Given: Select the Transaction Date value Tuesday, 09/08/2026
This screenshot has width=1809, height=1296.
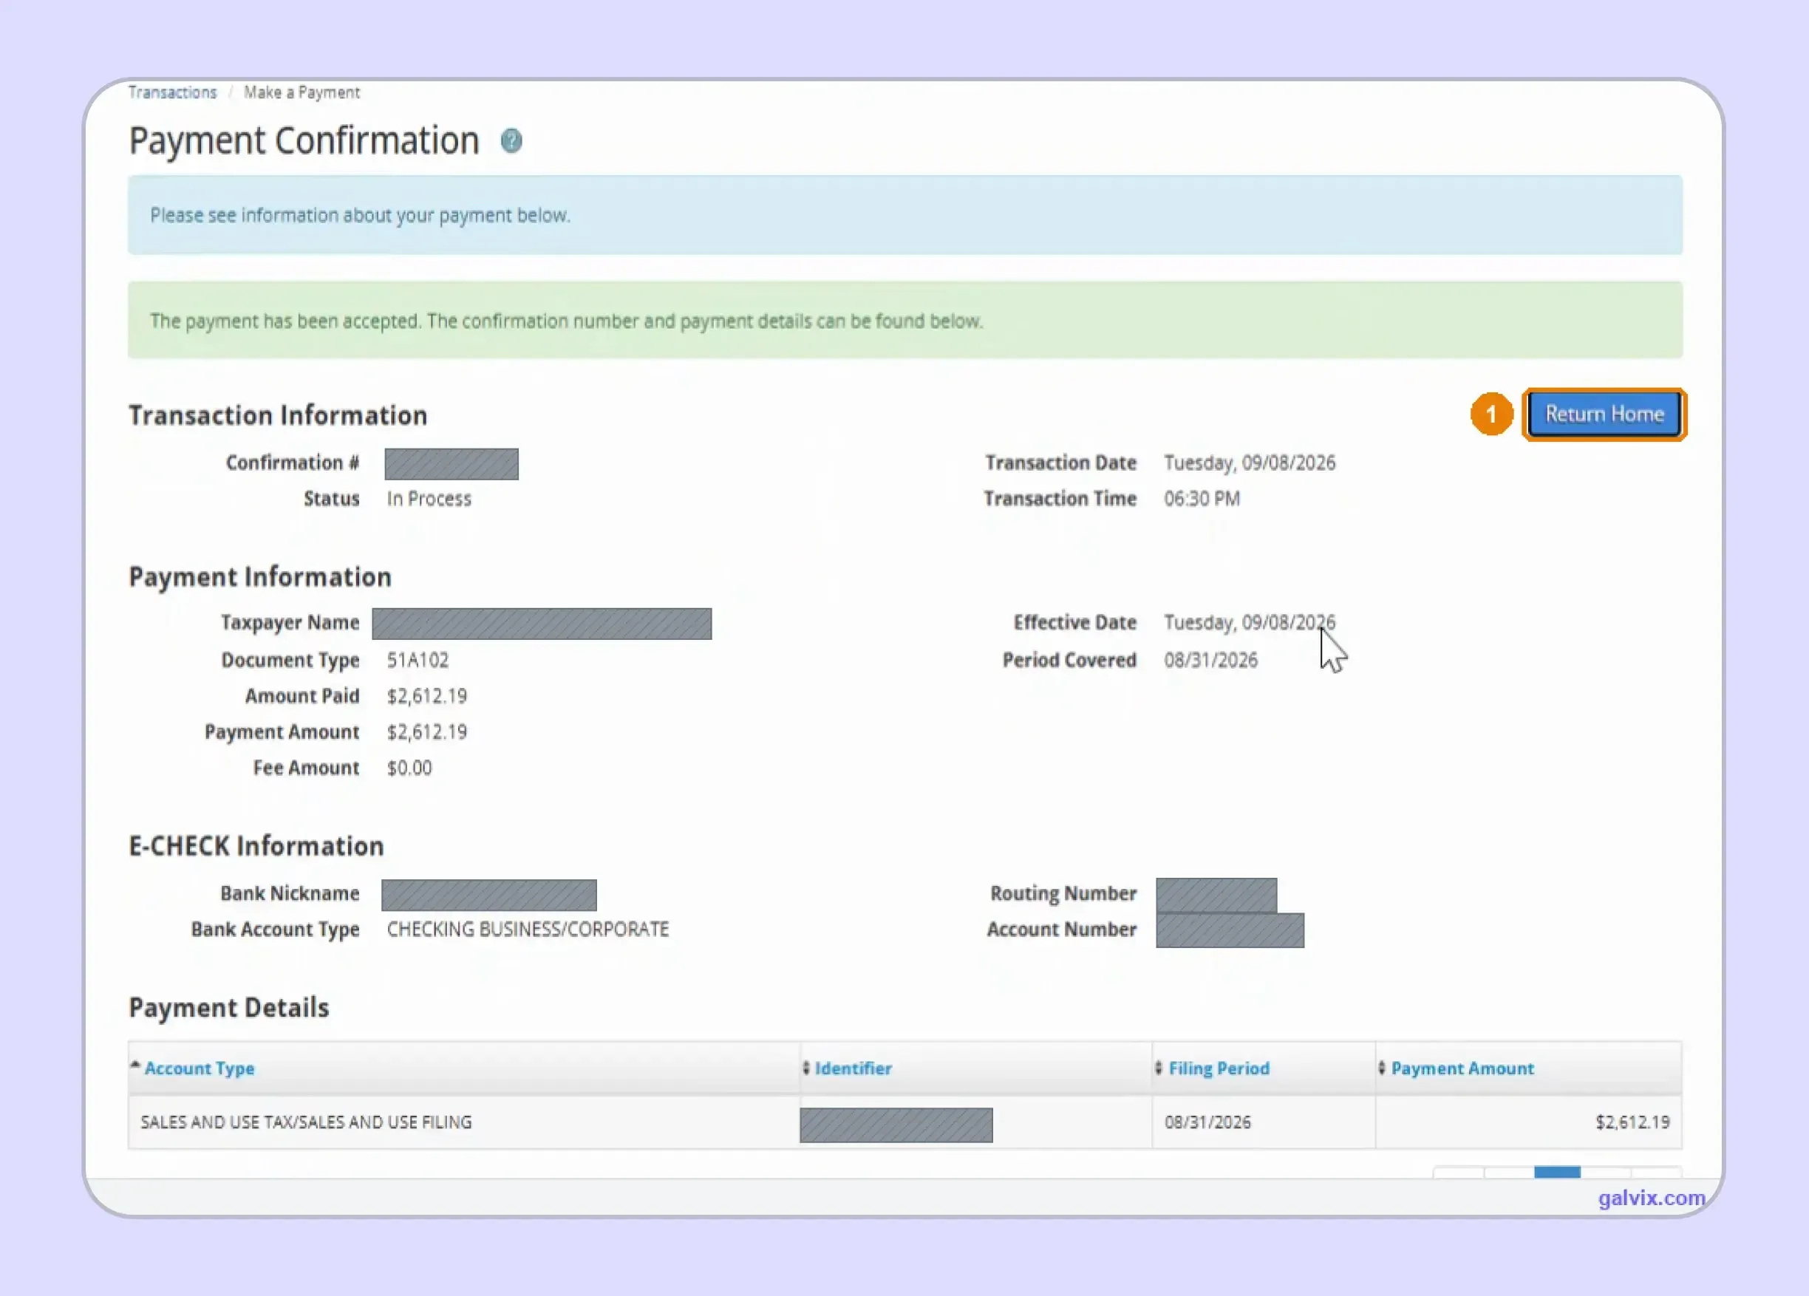Looking at the screenshot, I should tap(1249, 463).
